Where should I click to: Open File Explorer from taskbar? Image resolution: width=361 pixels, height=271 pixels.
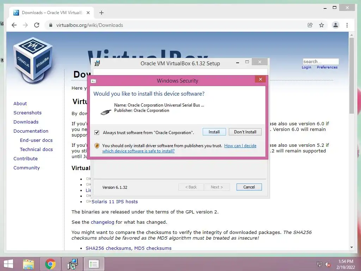28,264
